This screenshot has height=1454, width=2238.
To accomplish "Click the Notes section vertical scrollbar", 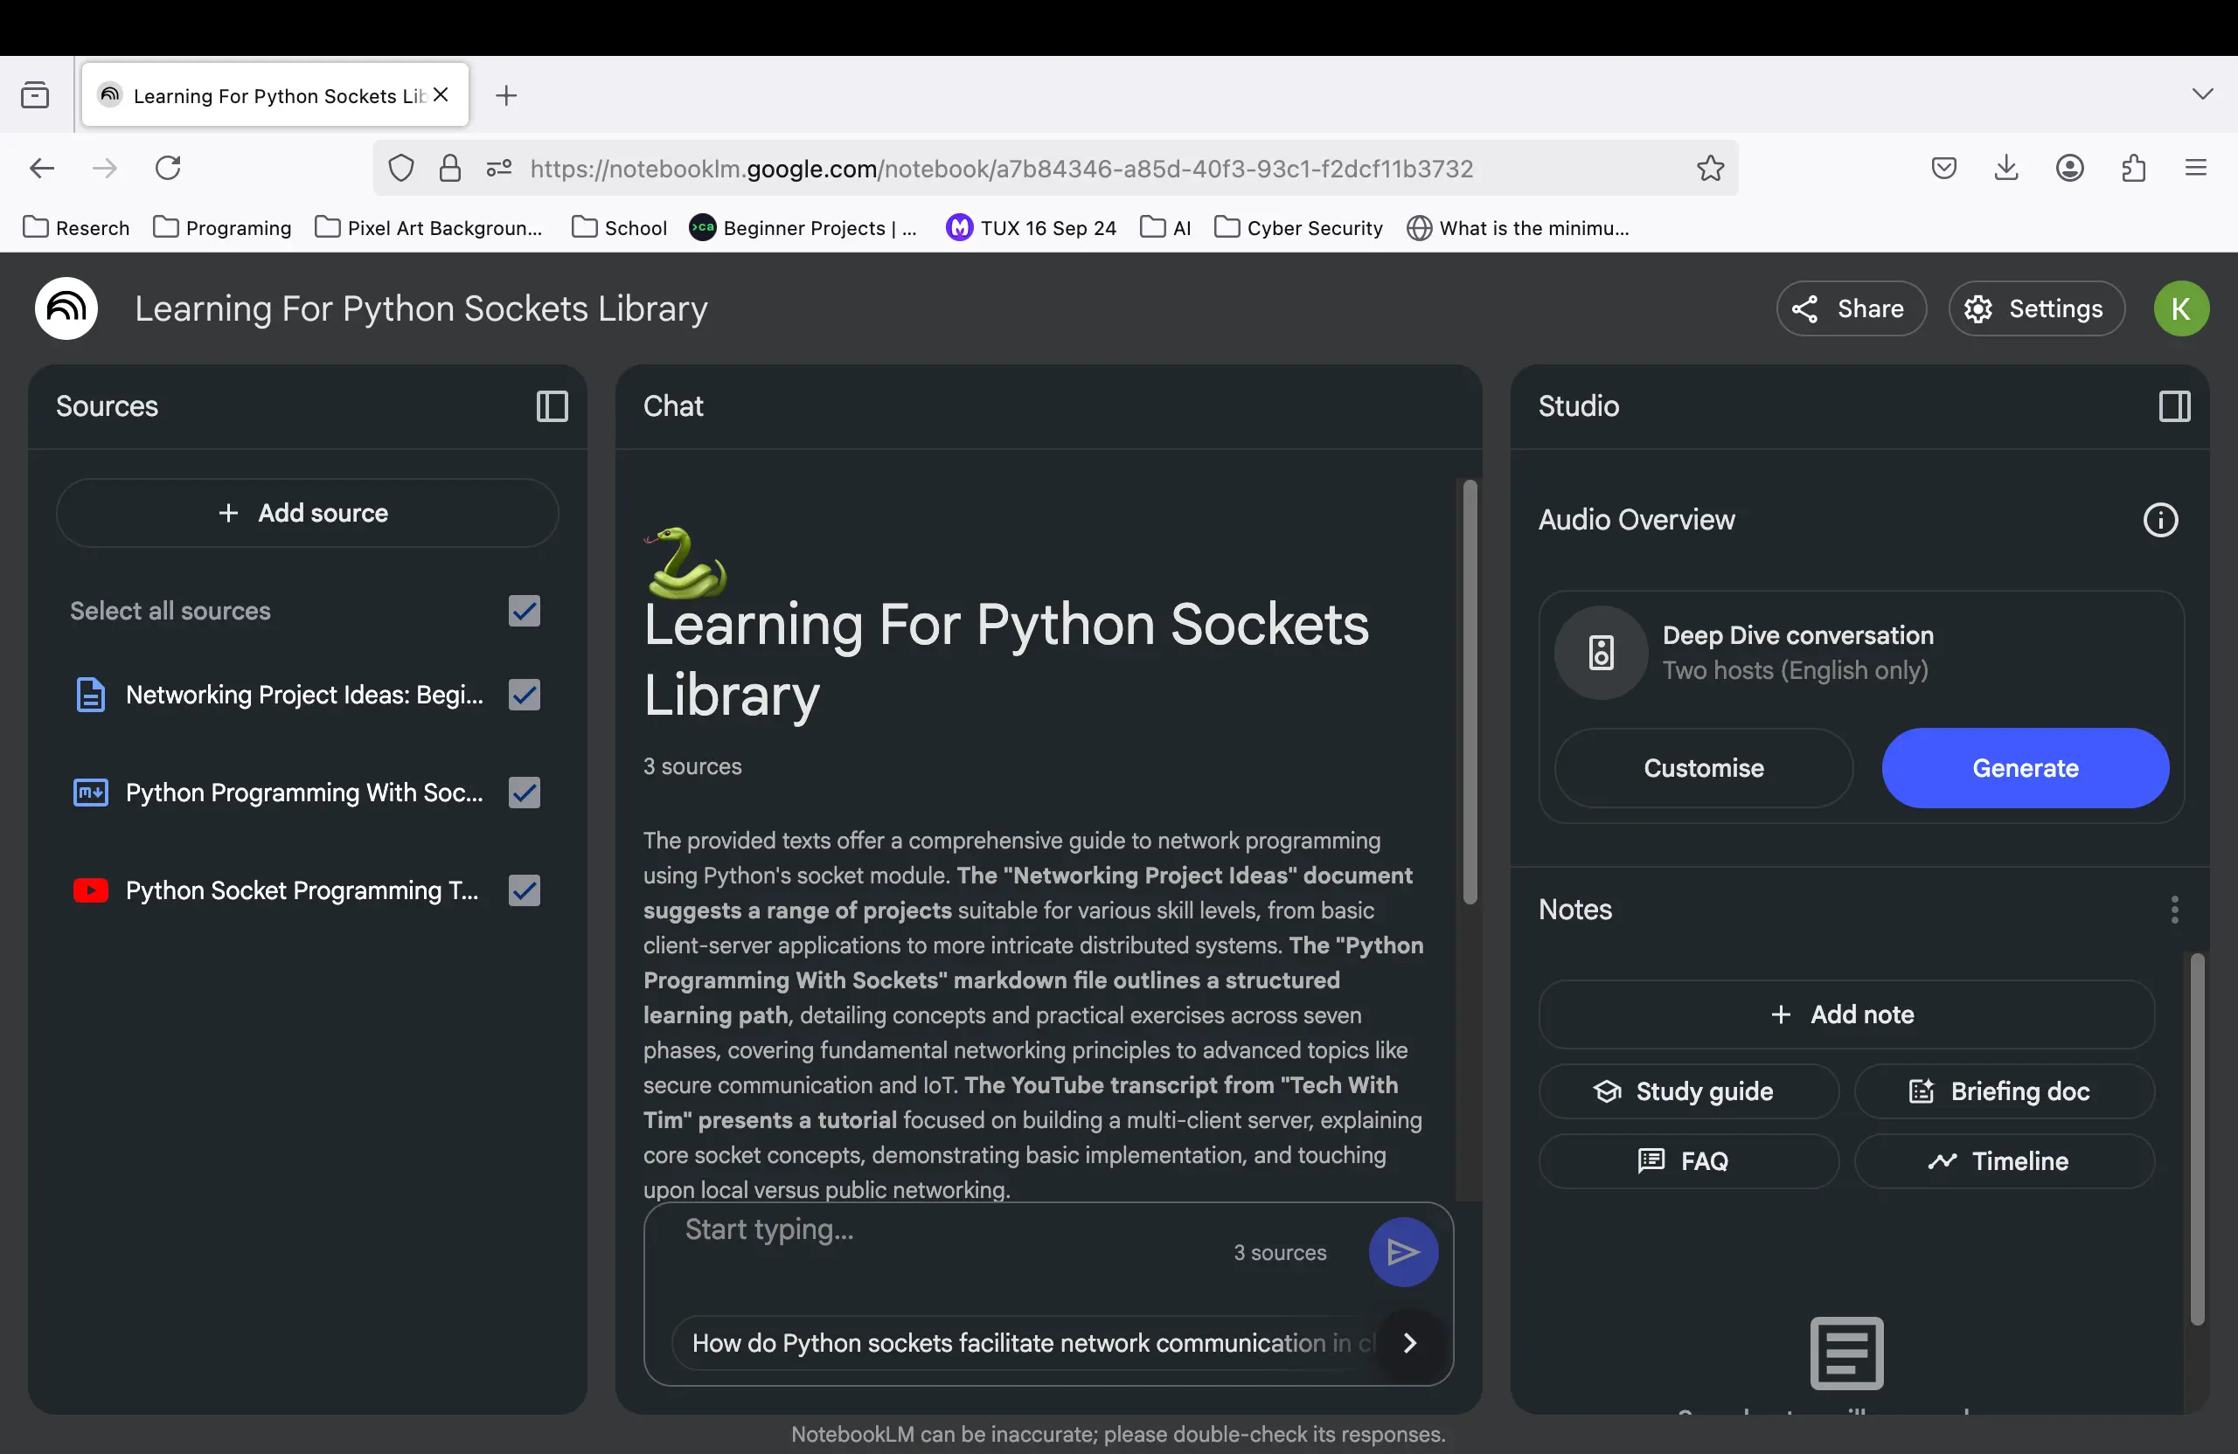I will pyautogui.click(x=2197, y=1139).
